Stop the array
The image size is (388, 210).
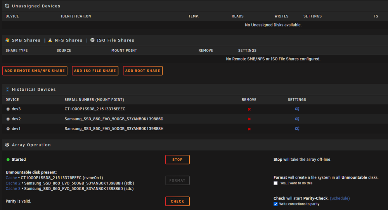pos(177,160)
